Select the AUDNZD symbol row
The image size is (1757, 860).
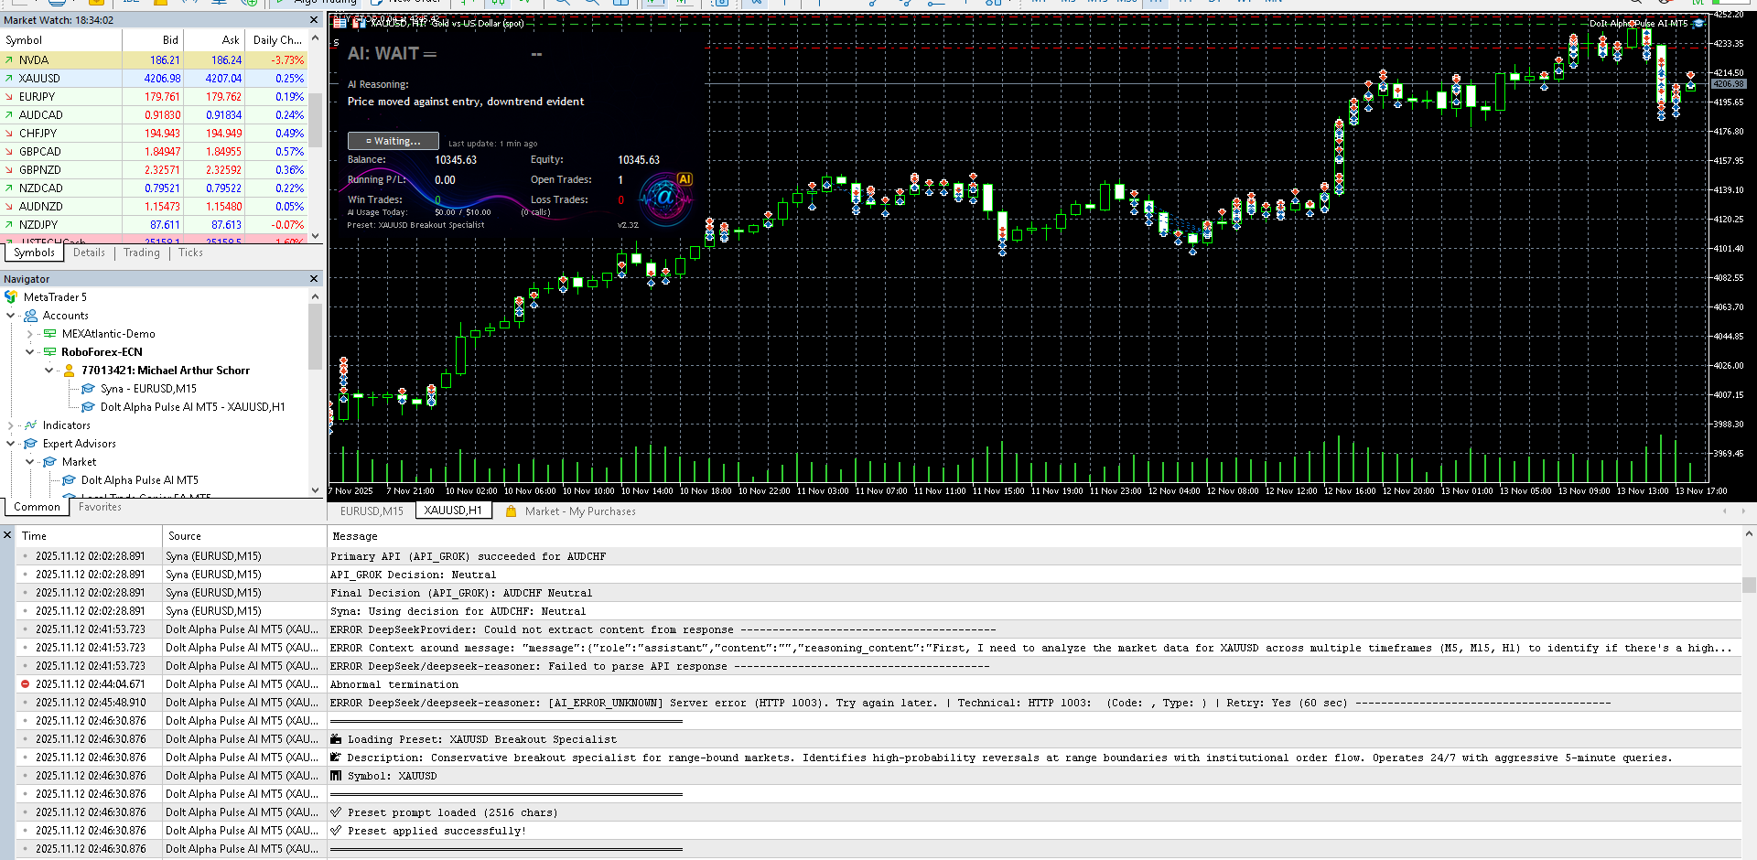(154, 207)
